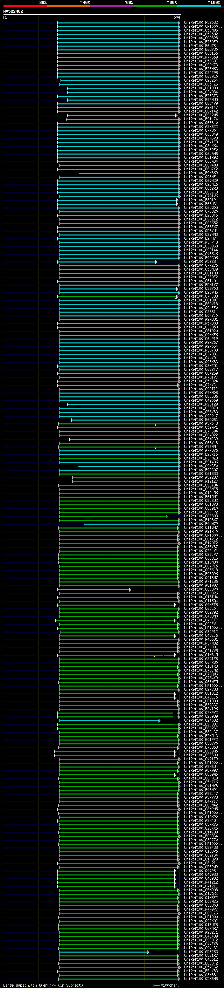Select hit label UniRef100_A5BS87
The width and height of the screenshot is (224, 988).
(201, 61)
